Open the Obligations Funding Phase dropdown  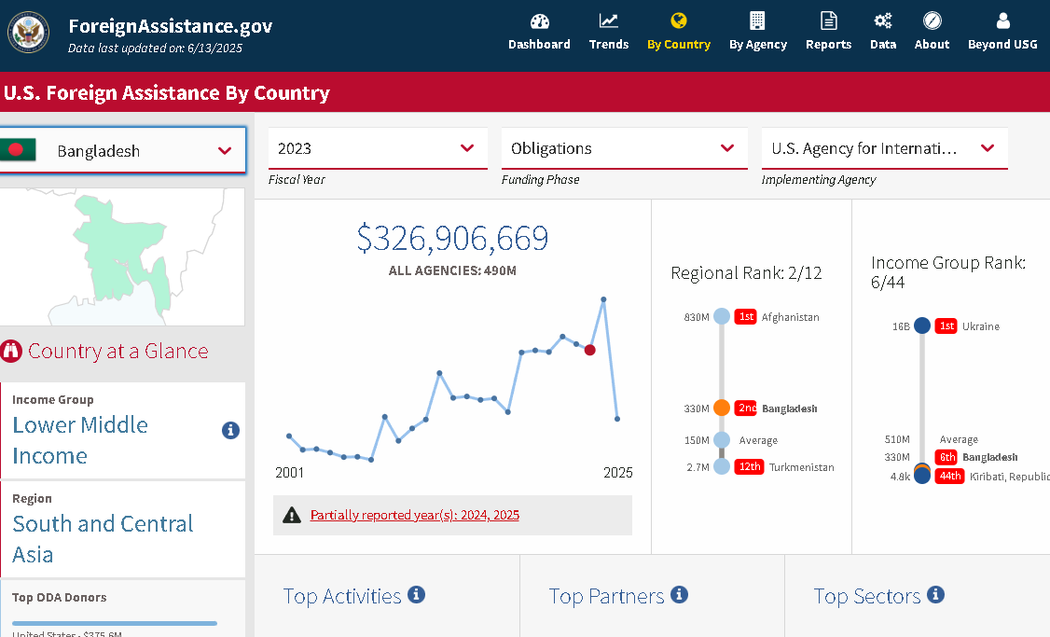tap(624, 148)
